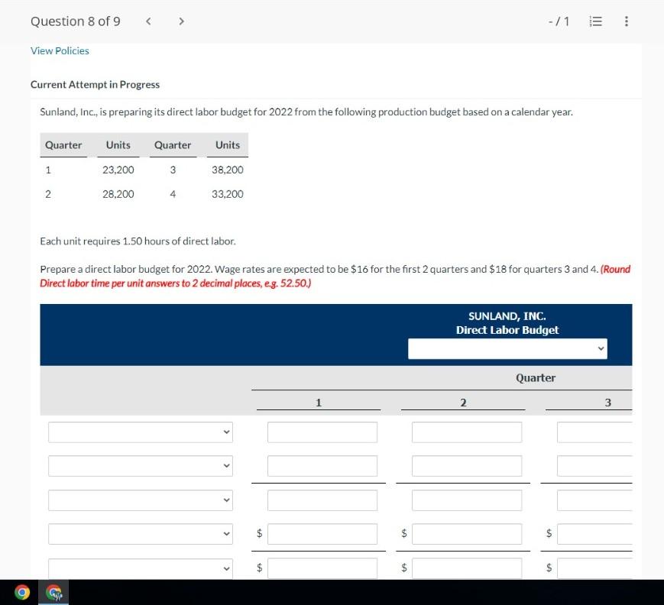
Task: Click second row input for Quarter 2
Action: [x=467, y=466]
